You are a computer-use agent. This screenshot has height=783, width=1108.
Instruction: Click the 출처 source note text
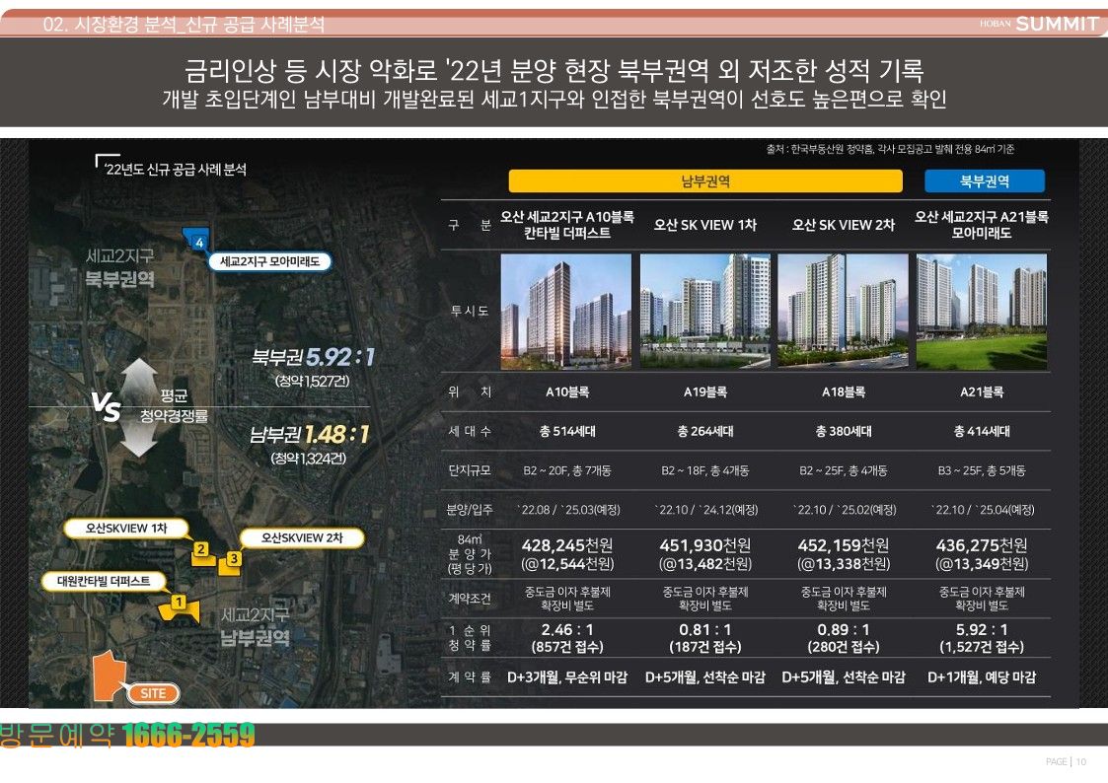pyautogui.click(x=890, y=149)
